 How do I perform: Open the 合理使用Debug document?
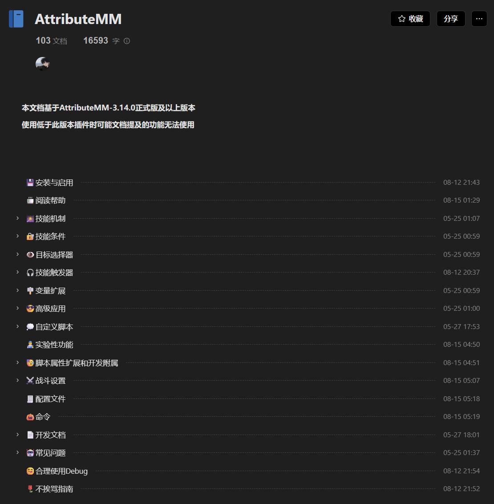click(61, 471)
